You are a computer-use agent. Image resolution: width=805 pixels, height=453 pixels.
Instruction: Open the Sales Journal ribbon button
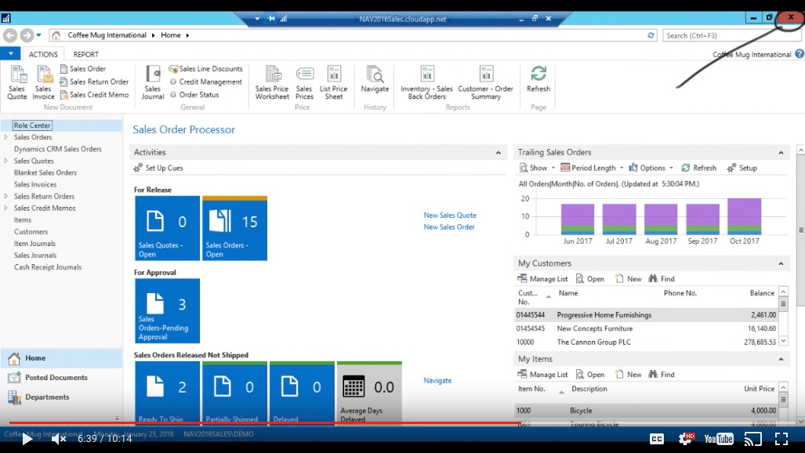[153, 82]
